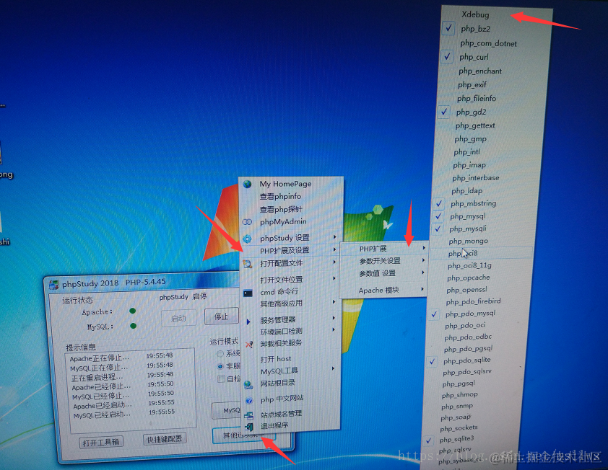
Task: Enable the php_soap extension
Action: tap(456, 417)
